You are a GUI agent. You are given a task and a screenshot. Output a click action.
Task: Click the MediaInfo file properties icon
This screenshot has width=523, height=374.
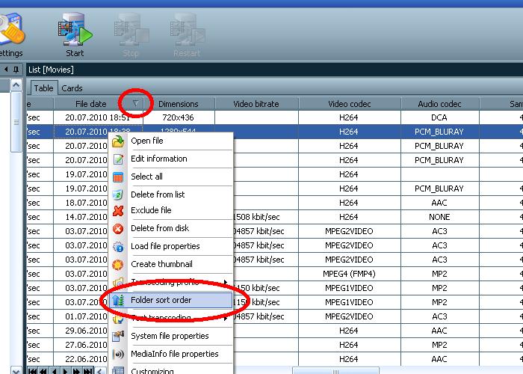tap(118, 354)
